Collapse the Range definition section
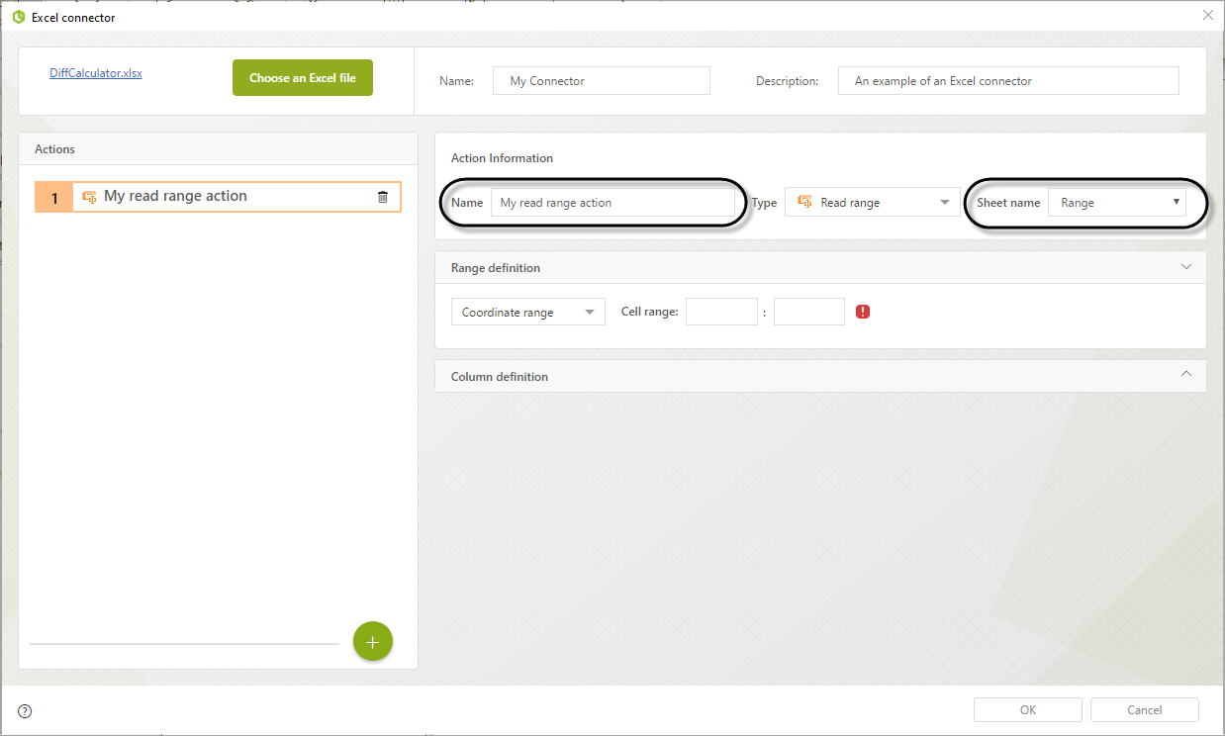Viewport: 1225px width, 736px height. (x=1185, y=267)
